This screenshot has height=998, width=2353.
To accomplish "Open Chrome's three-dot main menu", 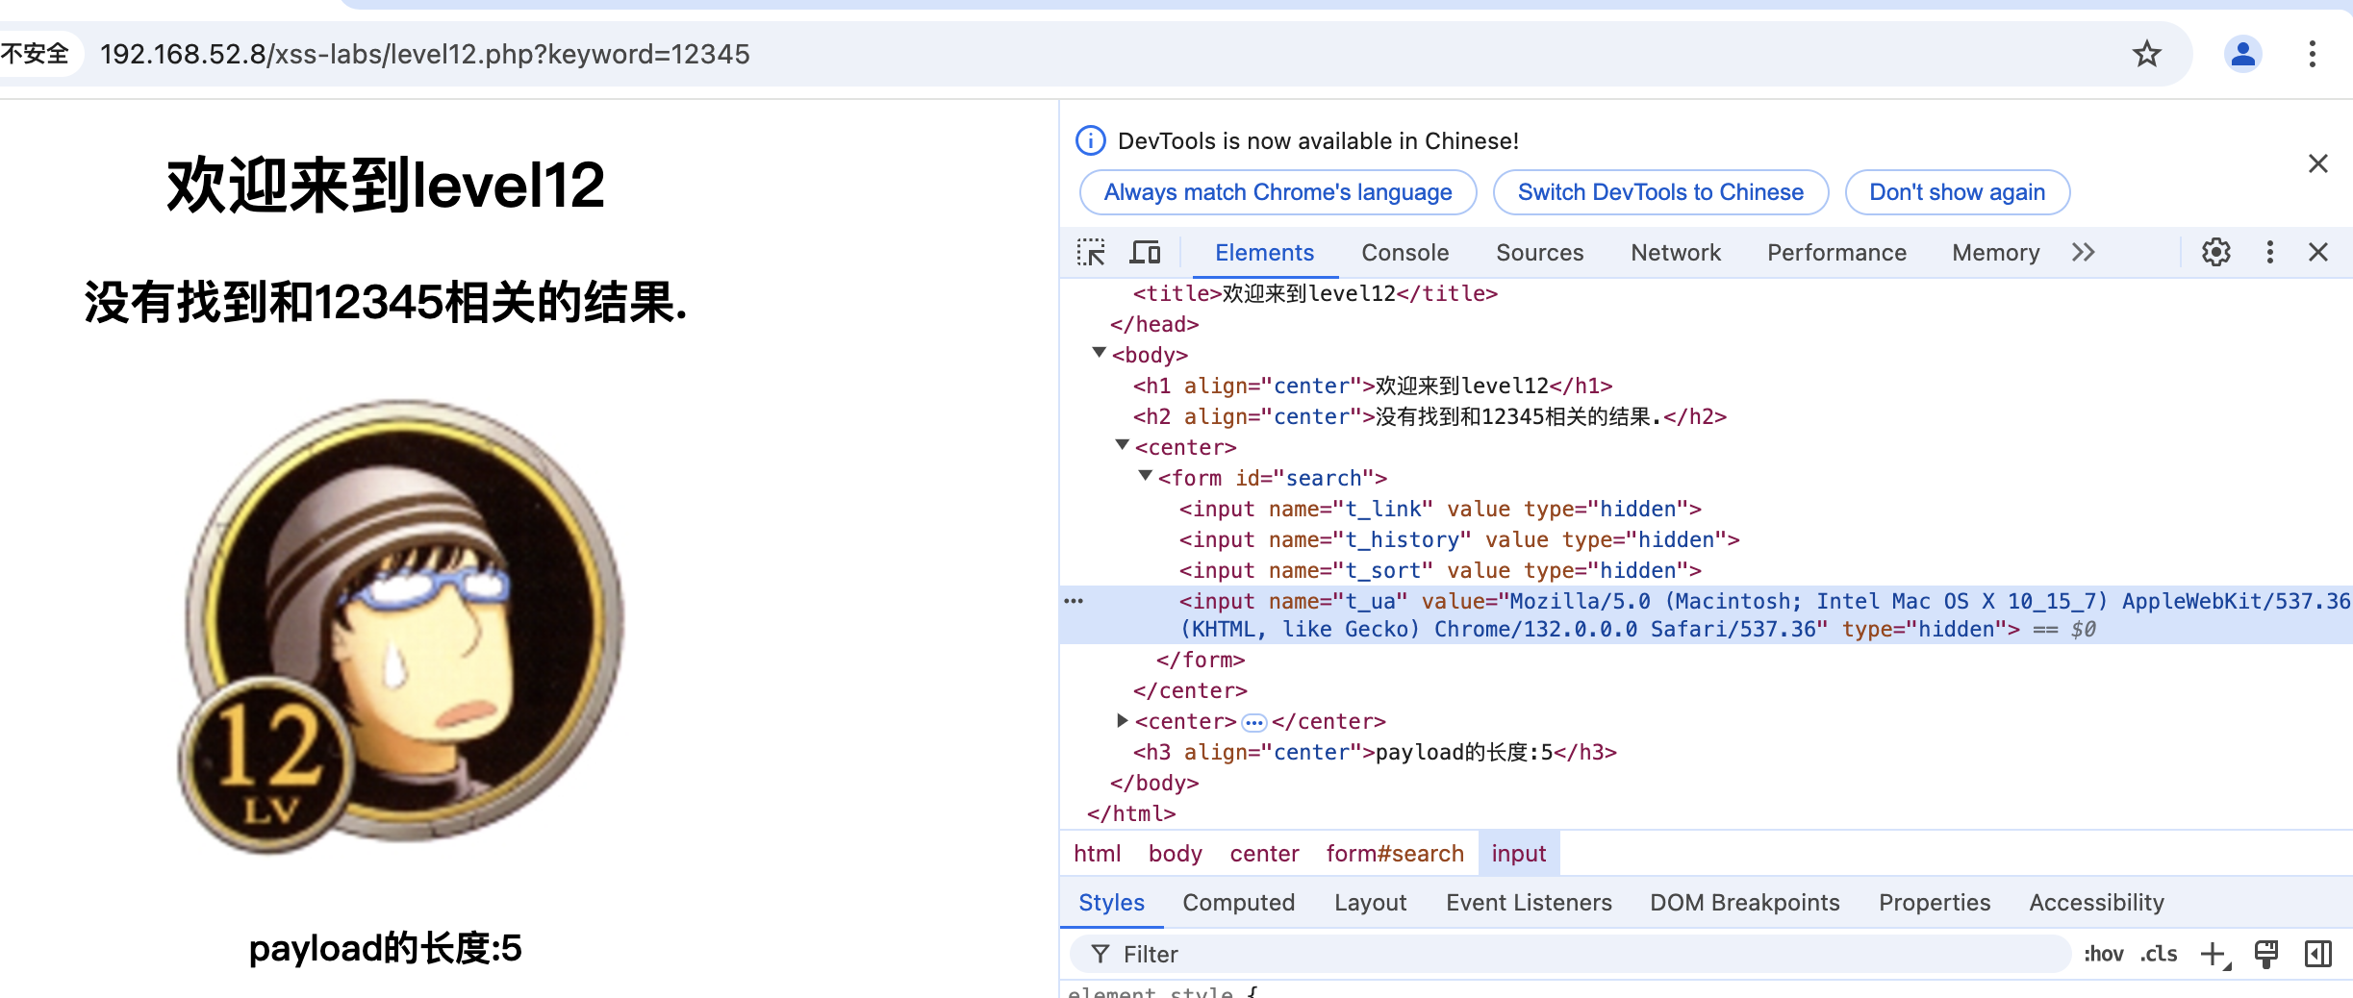I will tap(2312, 54).
